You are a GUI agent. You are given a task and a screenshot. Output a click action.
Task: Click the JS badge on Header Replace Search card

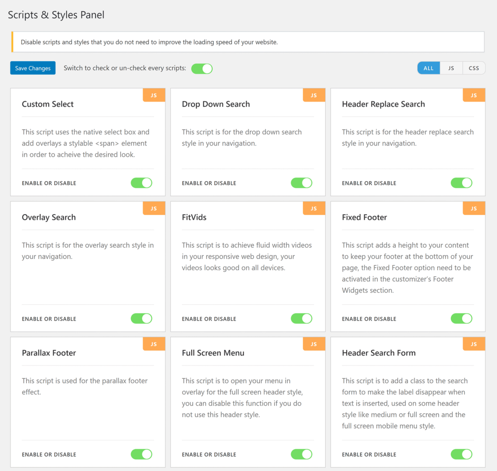[474, 95]
